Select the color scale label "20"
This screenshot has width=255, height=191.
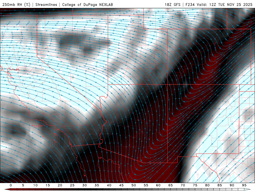[60, 185]
